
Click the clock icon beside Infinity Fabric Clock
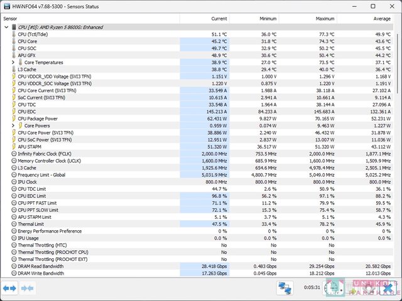14,154
